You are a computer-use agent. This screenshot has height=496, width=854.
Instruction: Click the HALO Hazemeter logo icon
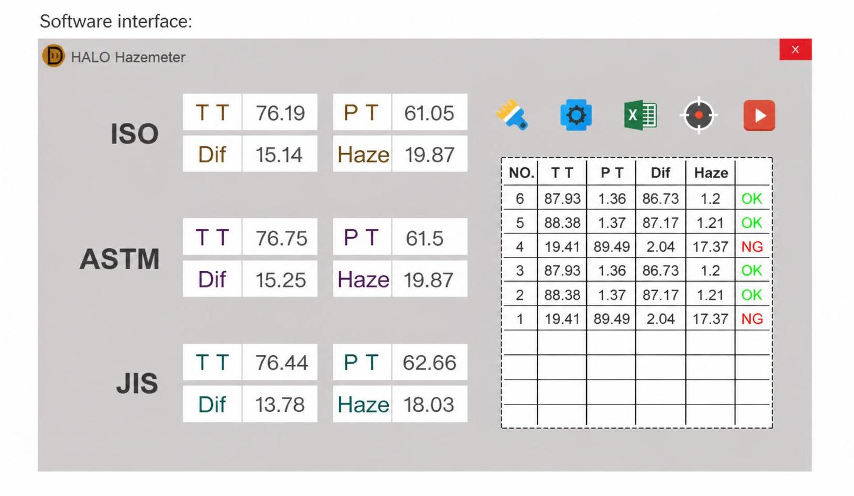pyautogui.click(x=53, y=56)
